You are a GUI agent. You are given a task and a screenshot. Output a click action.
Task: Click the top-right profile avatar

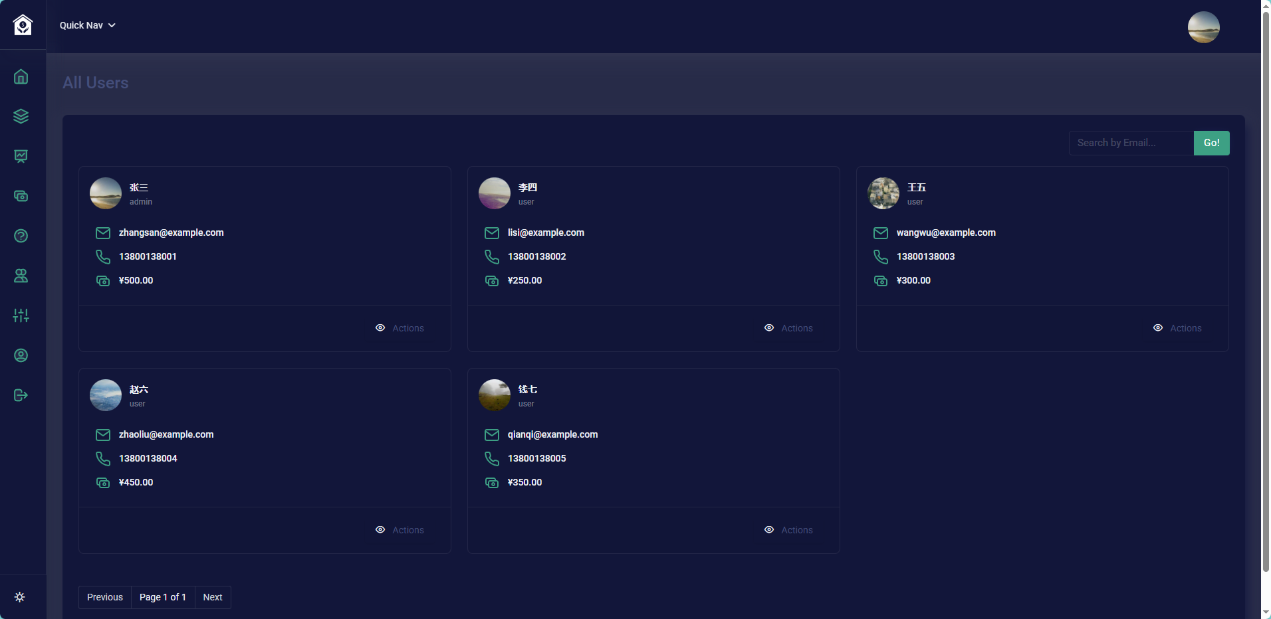pos(1203,27)
